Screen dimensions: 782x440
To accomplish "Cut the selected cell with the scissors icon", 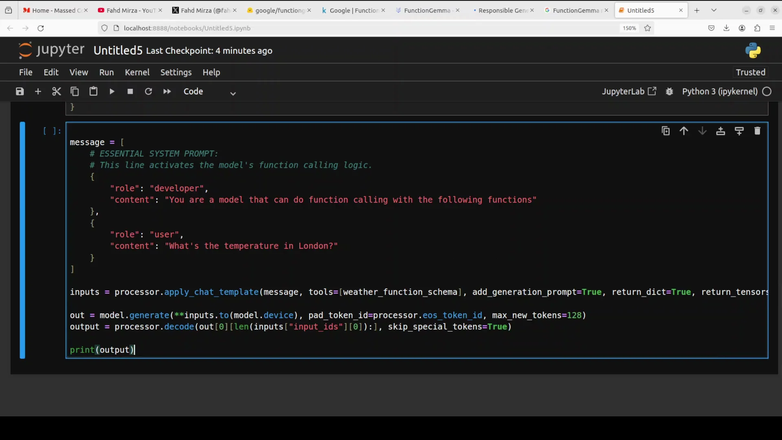I will [56, 91].
